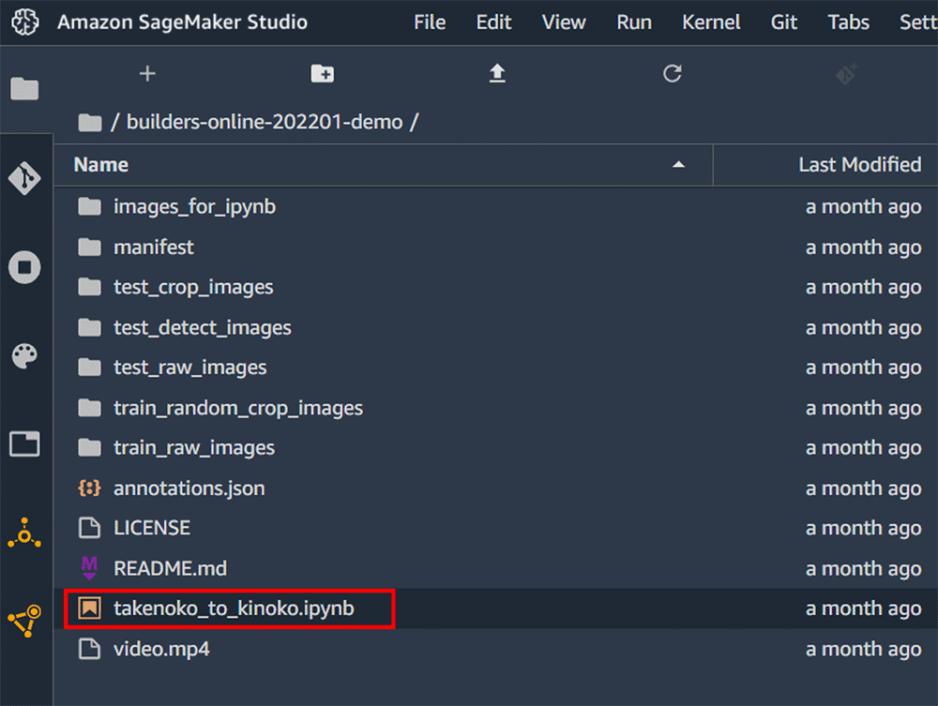The width and height of the screenshot is (938, 706).
Task: Go to root folder via breadcrumb icon
Action: tap(89, 122)
